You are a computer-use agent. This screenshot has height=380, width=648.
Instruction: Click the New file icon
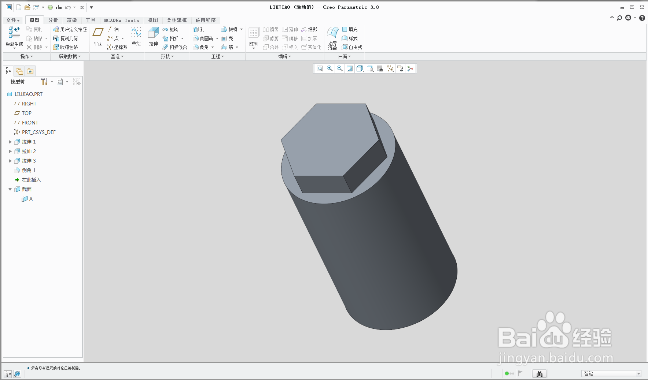click(19, 7)
